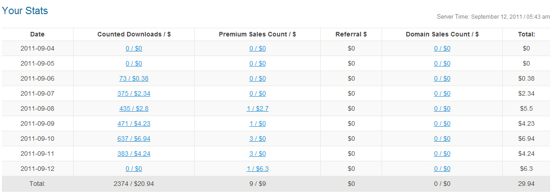Open premium sales 1 / $6.3 link
The image size is (552, 195).
(x=258, y=169)
